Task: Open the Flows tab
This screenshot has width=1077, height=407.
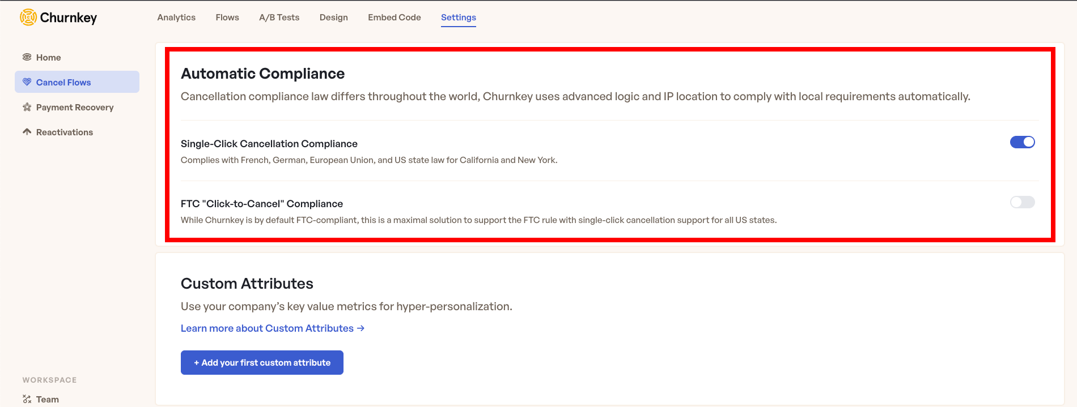Action: (x=227, y=18)
